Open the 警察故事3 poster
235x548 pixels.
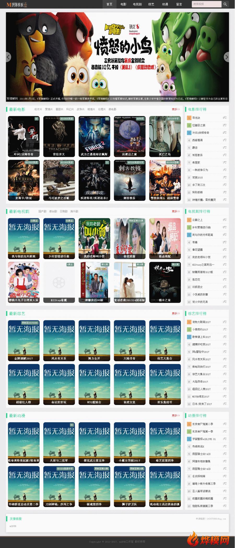165,180
